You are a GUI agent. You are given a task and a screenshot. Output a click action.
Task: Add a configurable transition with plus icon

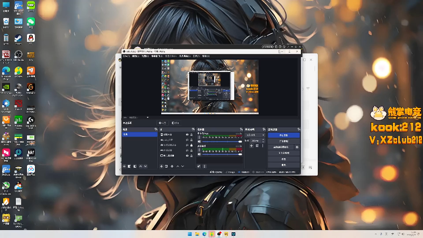[252, 146]
